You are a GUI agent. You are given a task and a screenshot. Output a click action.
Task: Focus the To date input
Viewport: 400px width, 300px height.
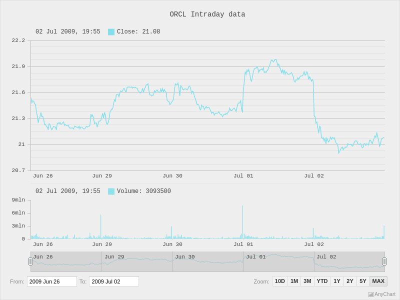click(x=114, y=281)
